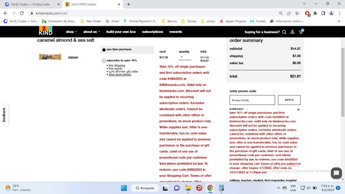Show hidden system tray icons chevron

tap(278, 188)
